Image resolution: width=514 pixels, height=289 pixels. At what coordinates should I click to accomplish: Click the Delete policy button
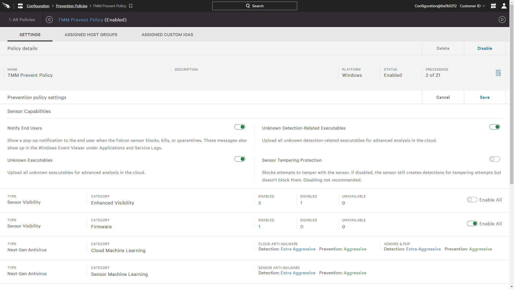(443, 48)
